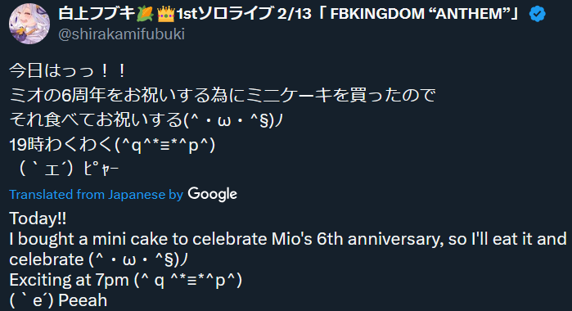Click the translated text "Today!!"
Screen dimensions: 572x311
point(38,219)
